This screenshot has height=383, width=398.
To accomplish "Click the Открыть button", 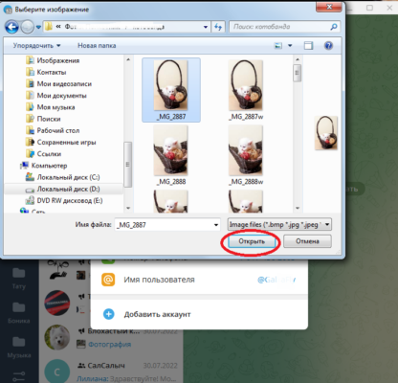I will point(252,241).
